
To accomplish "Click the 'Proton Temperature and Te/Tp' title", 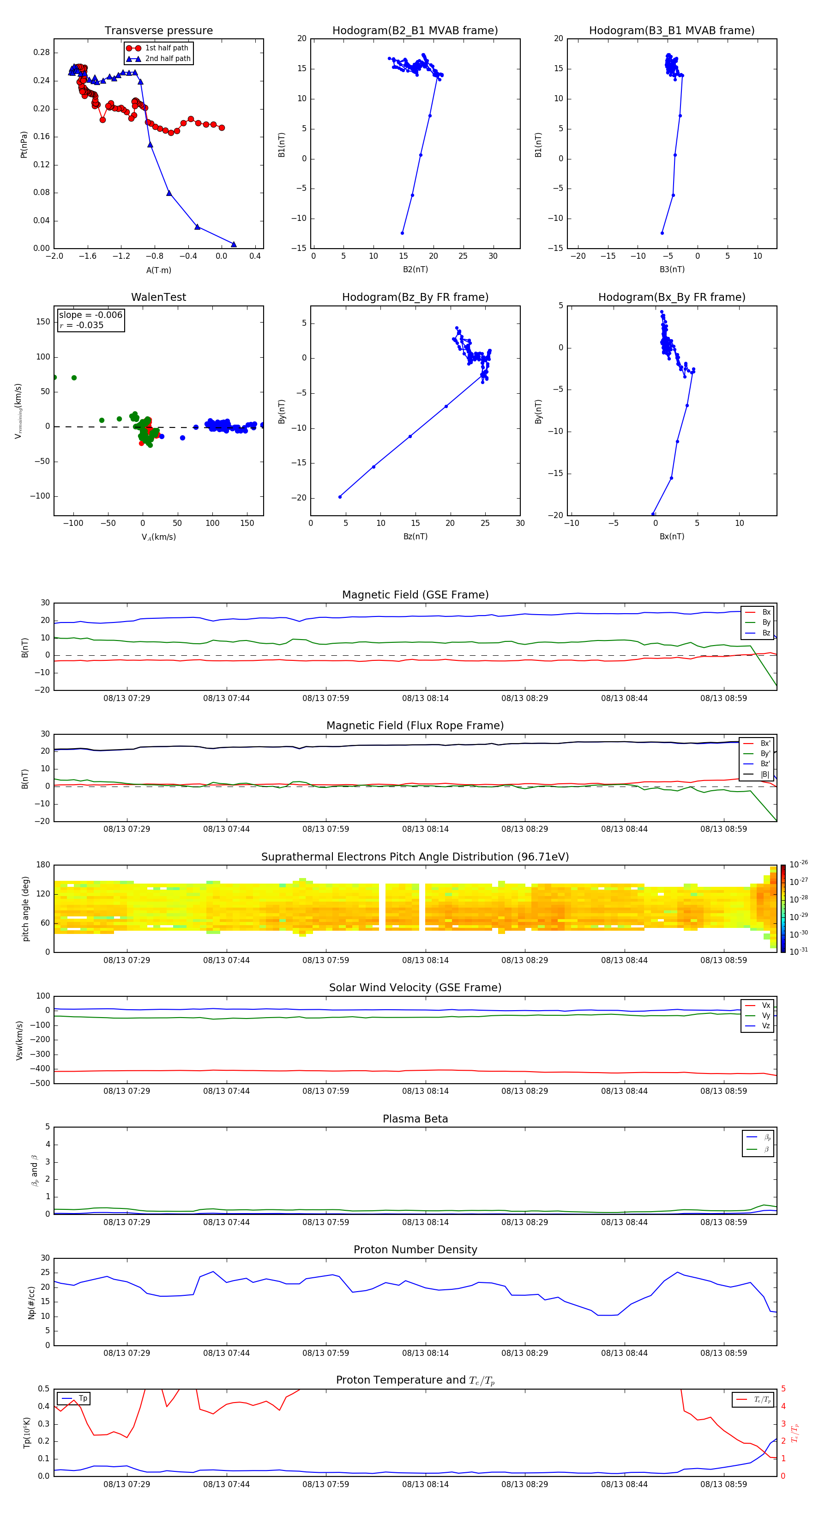I will [x=415, y=1380].
